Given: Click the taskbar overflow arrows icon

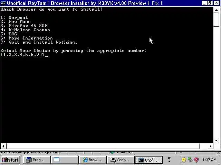Looking at the screenshot, I should (170, 159).
